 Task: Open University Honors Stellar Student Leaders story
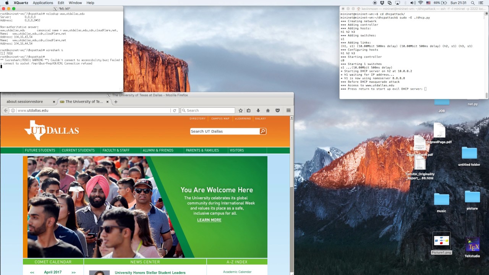click(150, 273)
